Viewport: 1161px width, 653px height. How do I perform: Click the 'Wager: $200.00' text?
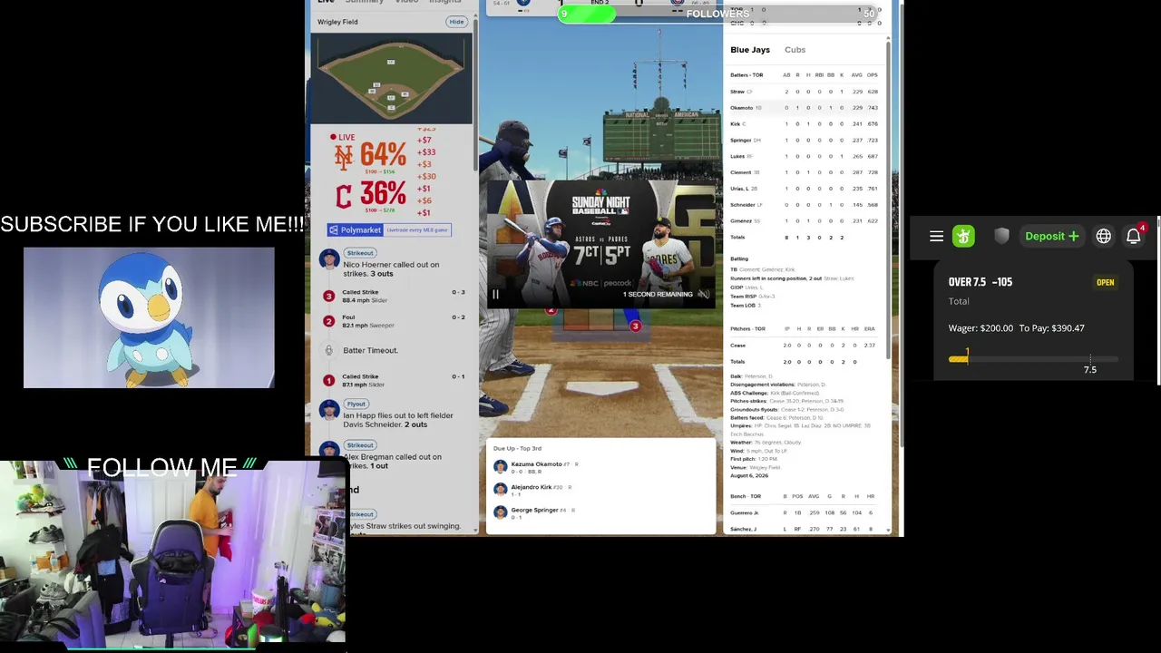981,328
